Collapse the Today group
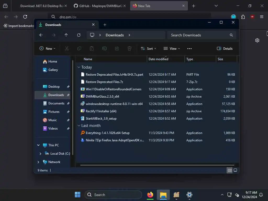The width and height of the screenshot is (268, 201). [x=79, y=67]
